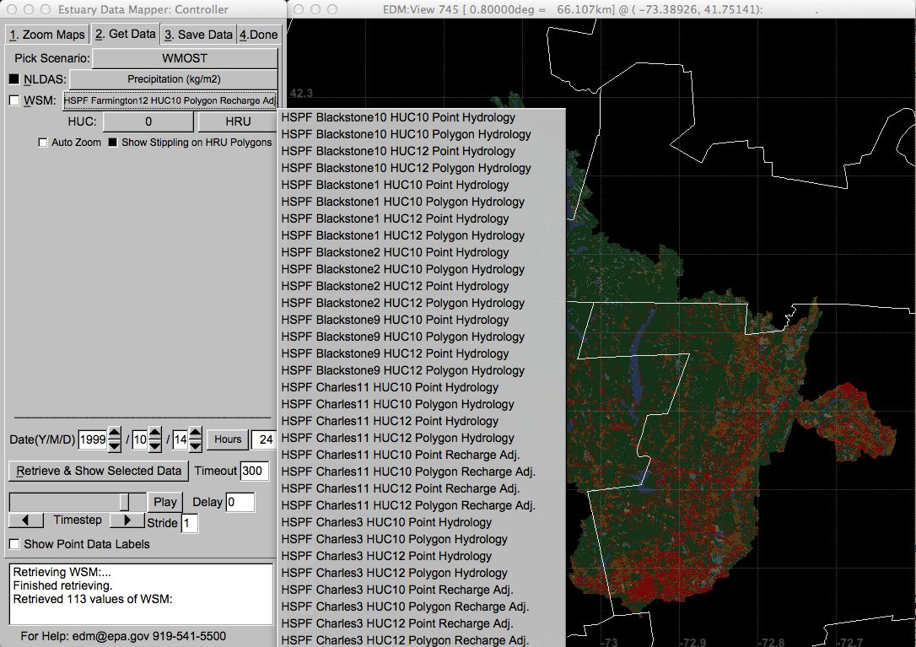The height and width of the screenshot is (647, 916).
Task: Switch to the Zoom Maps tab
Action: 46,35
